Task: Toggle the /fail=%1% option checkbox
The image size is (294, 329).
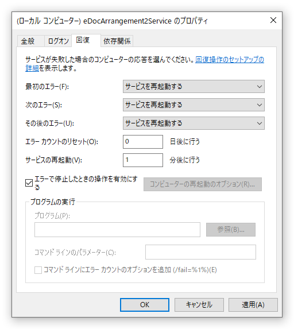Action: (38, 270)
